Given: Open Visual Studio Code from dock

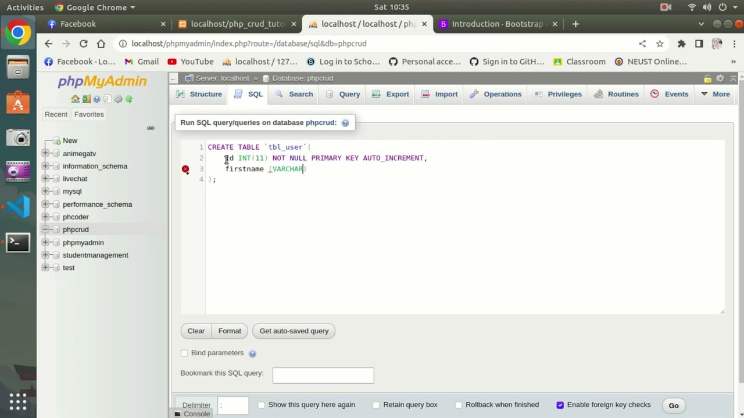Looking at the screenshot, I should 18,207.
